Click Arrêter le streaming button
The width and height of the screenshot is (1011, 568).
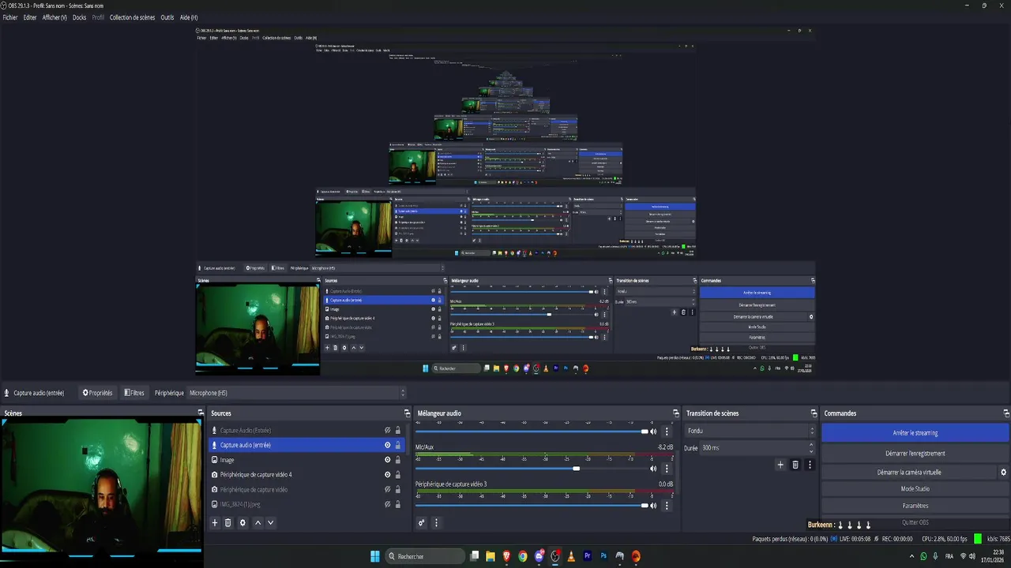click(915, 433)
